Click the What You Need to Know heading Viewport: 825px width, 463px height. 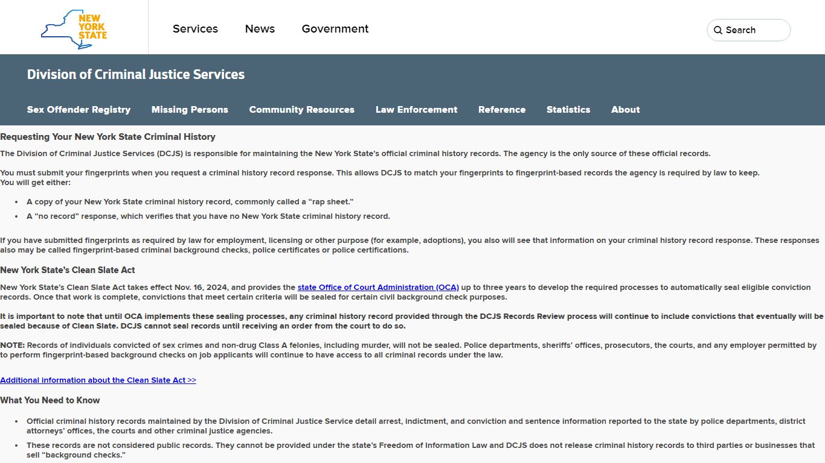50,400
